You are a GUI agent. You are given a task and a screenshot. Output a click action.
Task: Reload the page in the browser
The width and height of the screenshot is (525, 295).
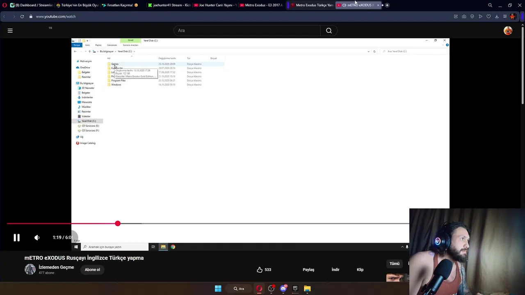point(22,16)
